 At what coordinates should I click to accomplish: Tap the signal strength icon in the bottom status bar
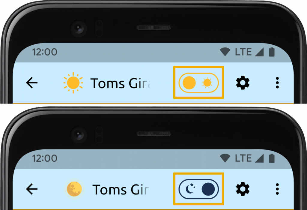point(259,158)
